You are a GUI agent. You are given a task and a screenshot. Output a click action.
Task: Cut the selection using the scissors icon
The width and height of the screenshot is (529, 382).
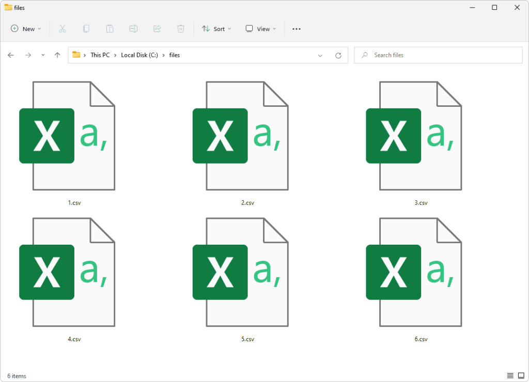pos(63,28)
